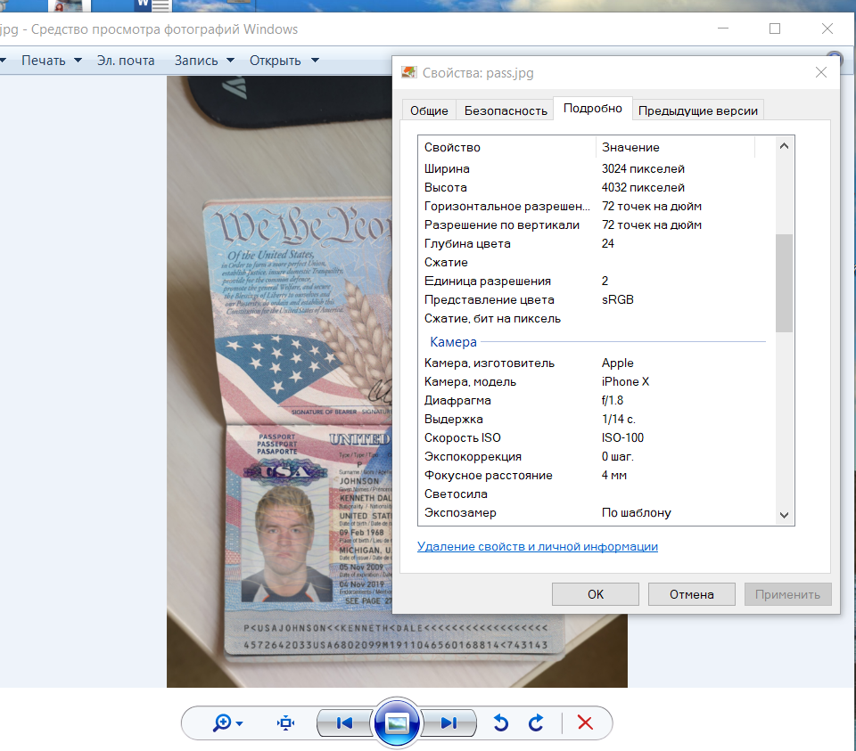This screenshot has height=751, width=856.
Task: Select the Предыдущие версии tab
Action: pos(698,110)
